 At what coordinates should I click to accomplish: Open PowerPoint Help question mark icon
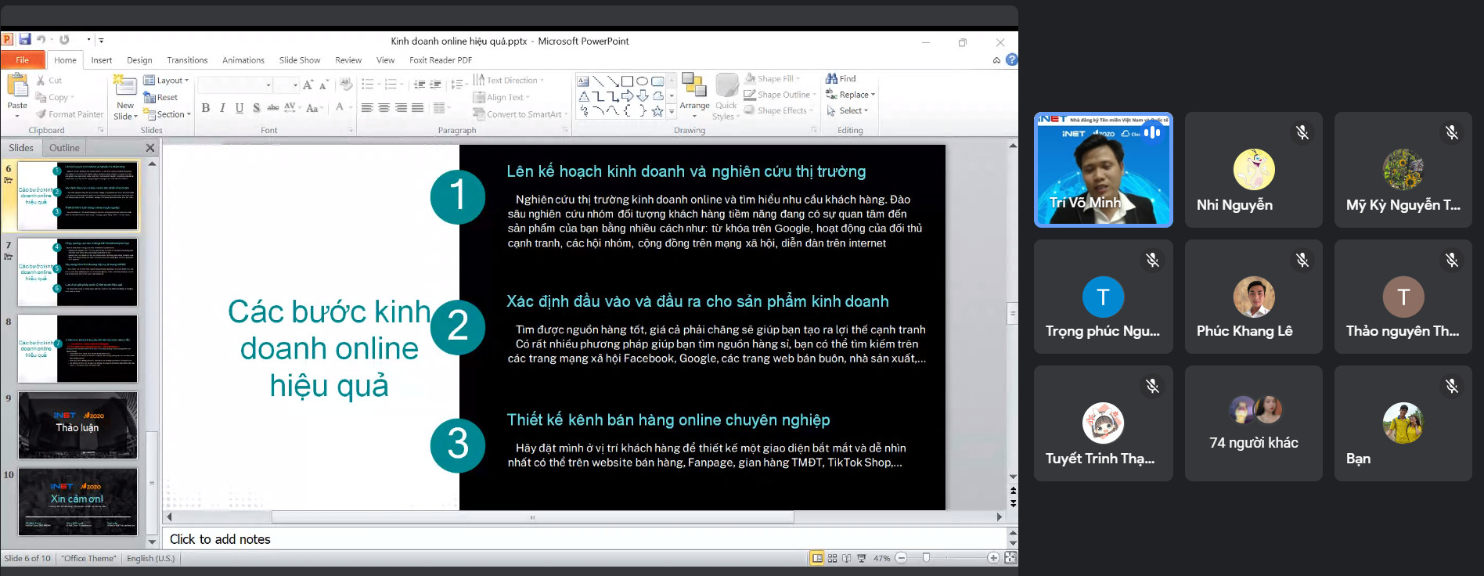[1011, 59]
